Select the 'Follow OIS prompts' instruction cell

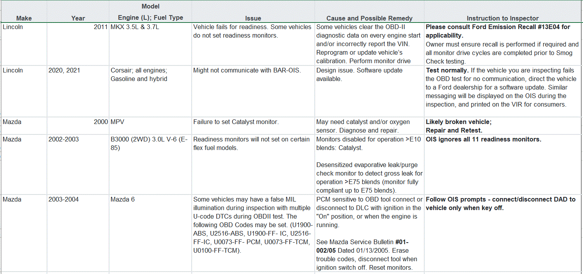click(503, 233)
